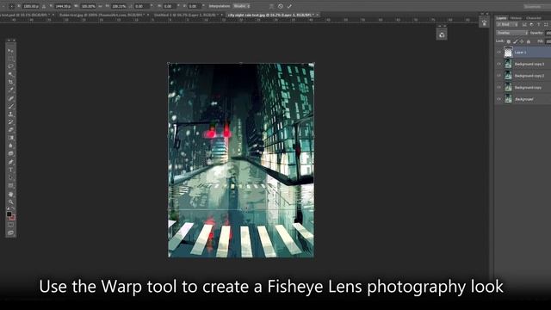Toggle visibility of Background layer
Screen dimensions: 551x310
coord(498,99)
